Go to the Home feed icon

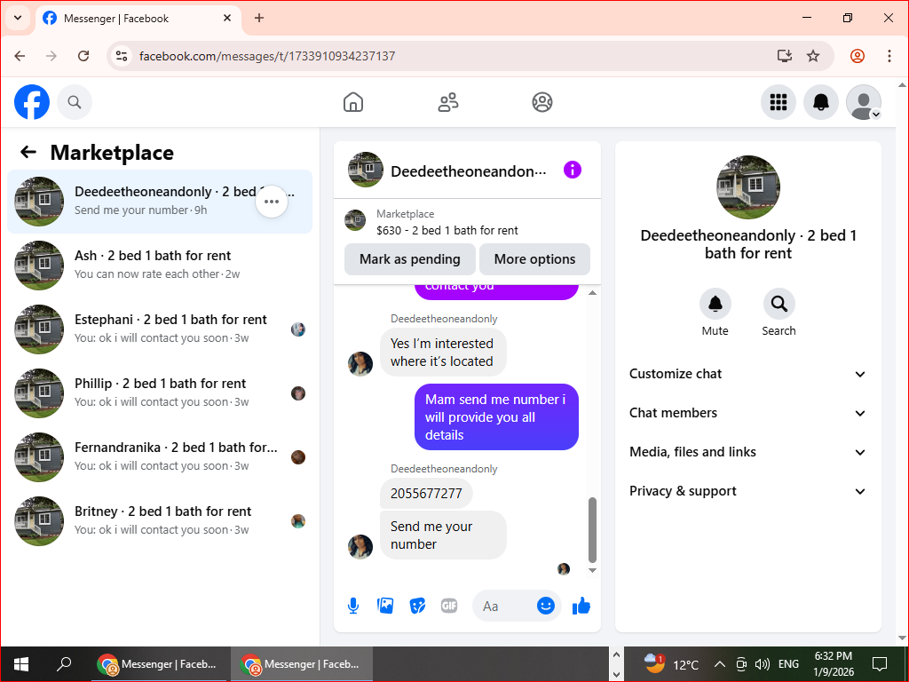(353, 102)
